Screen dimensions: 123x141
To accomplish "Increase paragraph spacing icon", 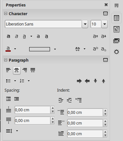I will pyautogui.click(x=8, y=99).
